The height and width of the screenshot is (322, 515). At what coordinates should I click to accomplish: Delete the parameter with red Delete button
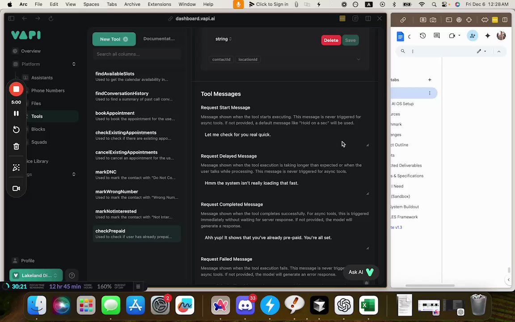(x=331, y=40)
